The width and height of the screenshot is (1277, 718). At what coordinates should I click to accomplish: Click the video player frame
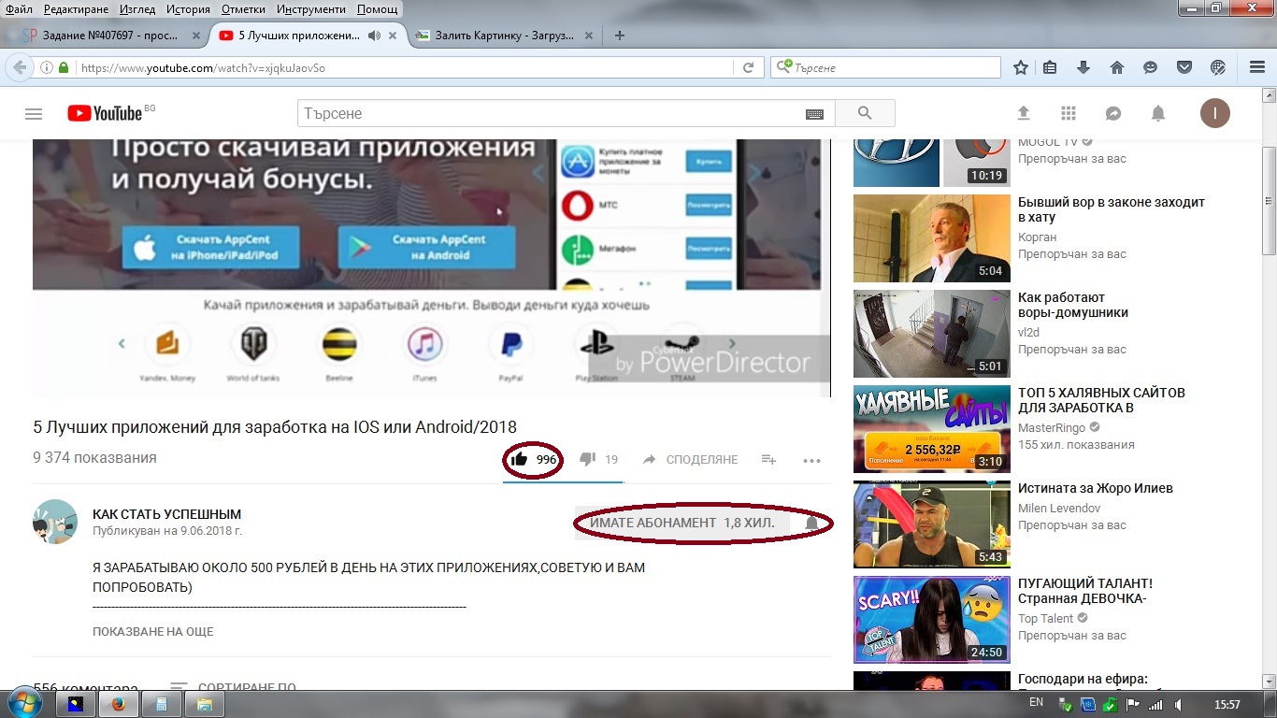(431, 268)
